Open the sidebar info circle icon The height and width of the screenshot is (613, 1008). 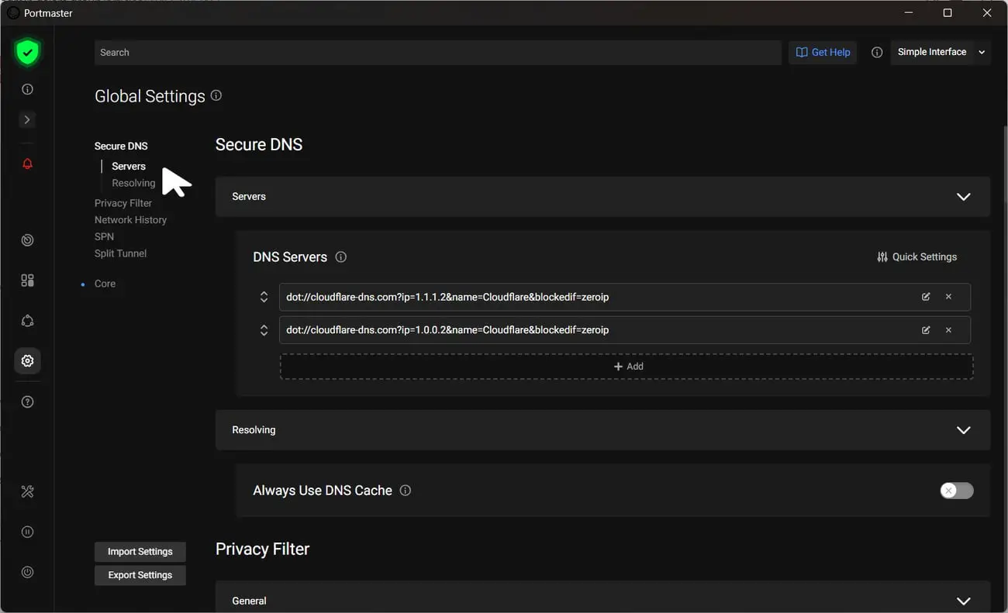tap(27, 89)
